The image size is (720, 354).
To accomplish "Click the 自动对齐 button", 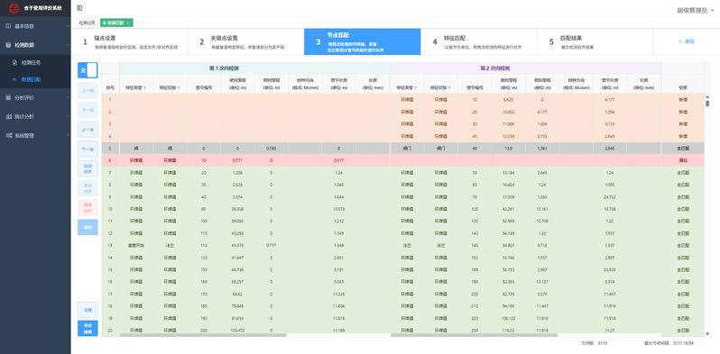I will [88, 168].
